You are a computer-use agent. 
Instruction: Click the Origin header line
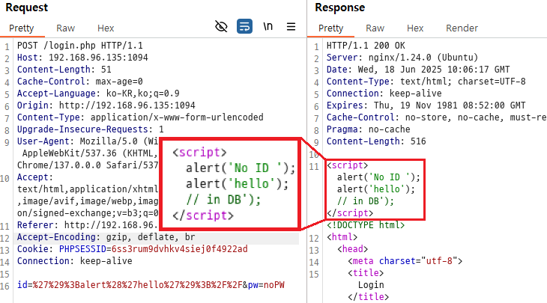pos(106,105)
